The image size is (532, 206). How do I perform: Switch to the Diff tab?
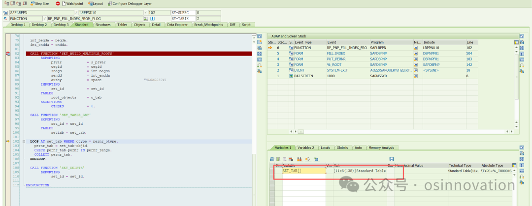pyautogui.click(x=233, y=25)
